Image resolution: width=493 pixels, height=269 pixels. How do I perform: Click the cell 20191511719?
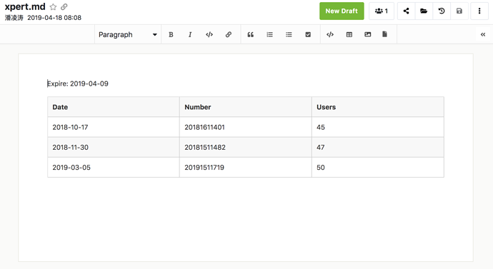pos(246,167)
